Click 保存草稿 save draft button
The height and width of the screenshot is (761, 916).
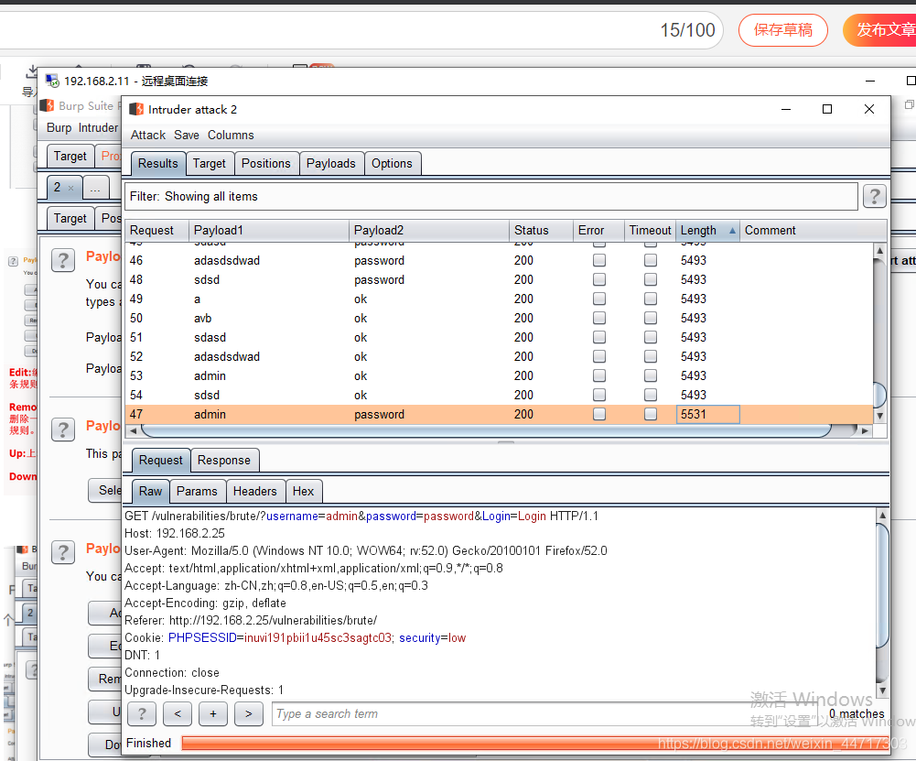pos(782,30)
